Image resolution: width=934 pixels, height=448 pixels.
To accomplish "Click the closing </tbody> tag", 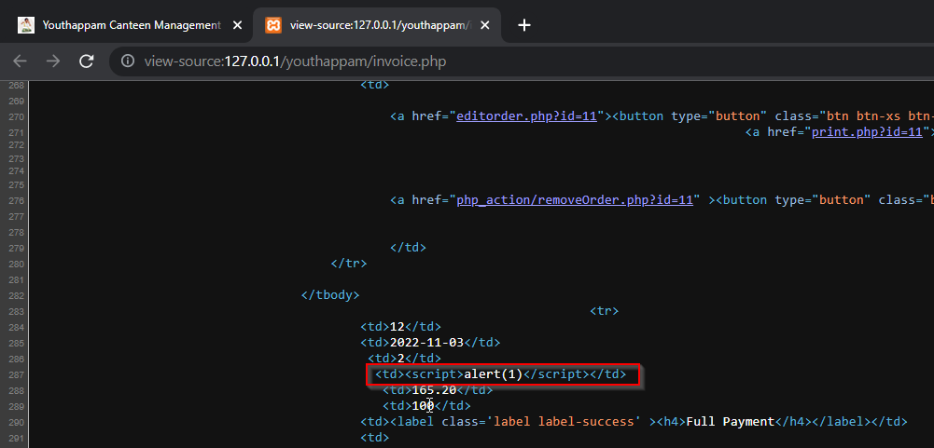I will click(x=330, y=294).
